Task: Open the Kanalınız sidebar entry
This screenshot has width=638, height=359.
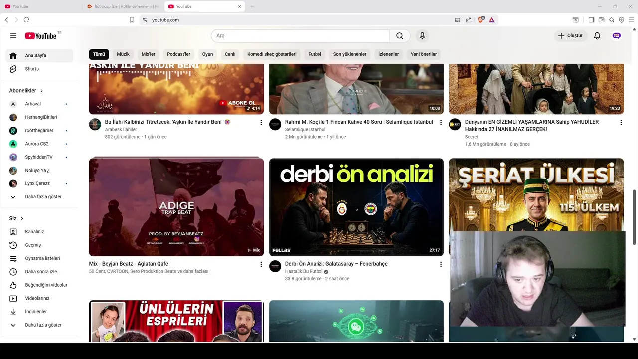Action: (39, 232)
